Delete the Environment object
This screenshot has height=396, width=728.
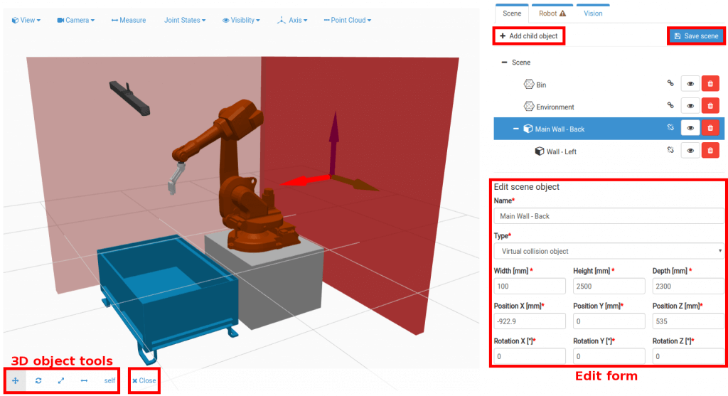(x=710, y=106)
